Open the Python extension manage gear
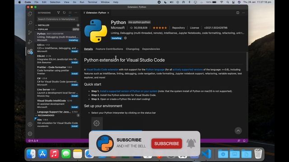The height and width of the screenshot is (162, 289). pyautogui.click(x=126, y=38)
